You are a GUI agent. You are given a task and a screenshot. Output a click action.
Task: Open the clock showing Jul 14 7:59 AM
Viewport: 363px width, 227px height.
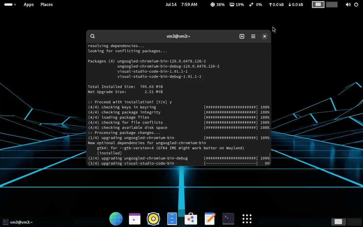(181, 5)
